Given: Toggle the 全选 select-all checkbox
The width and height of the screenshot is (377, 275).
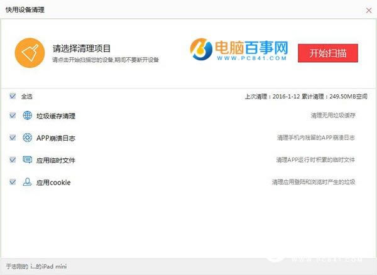Looking at the screenshot, I should (x=13, y=96).
